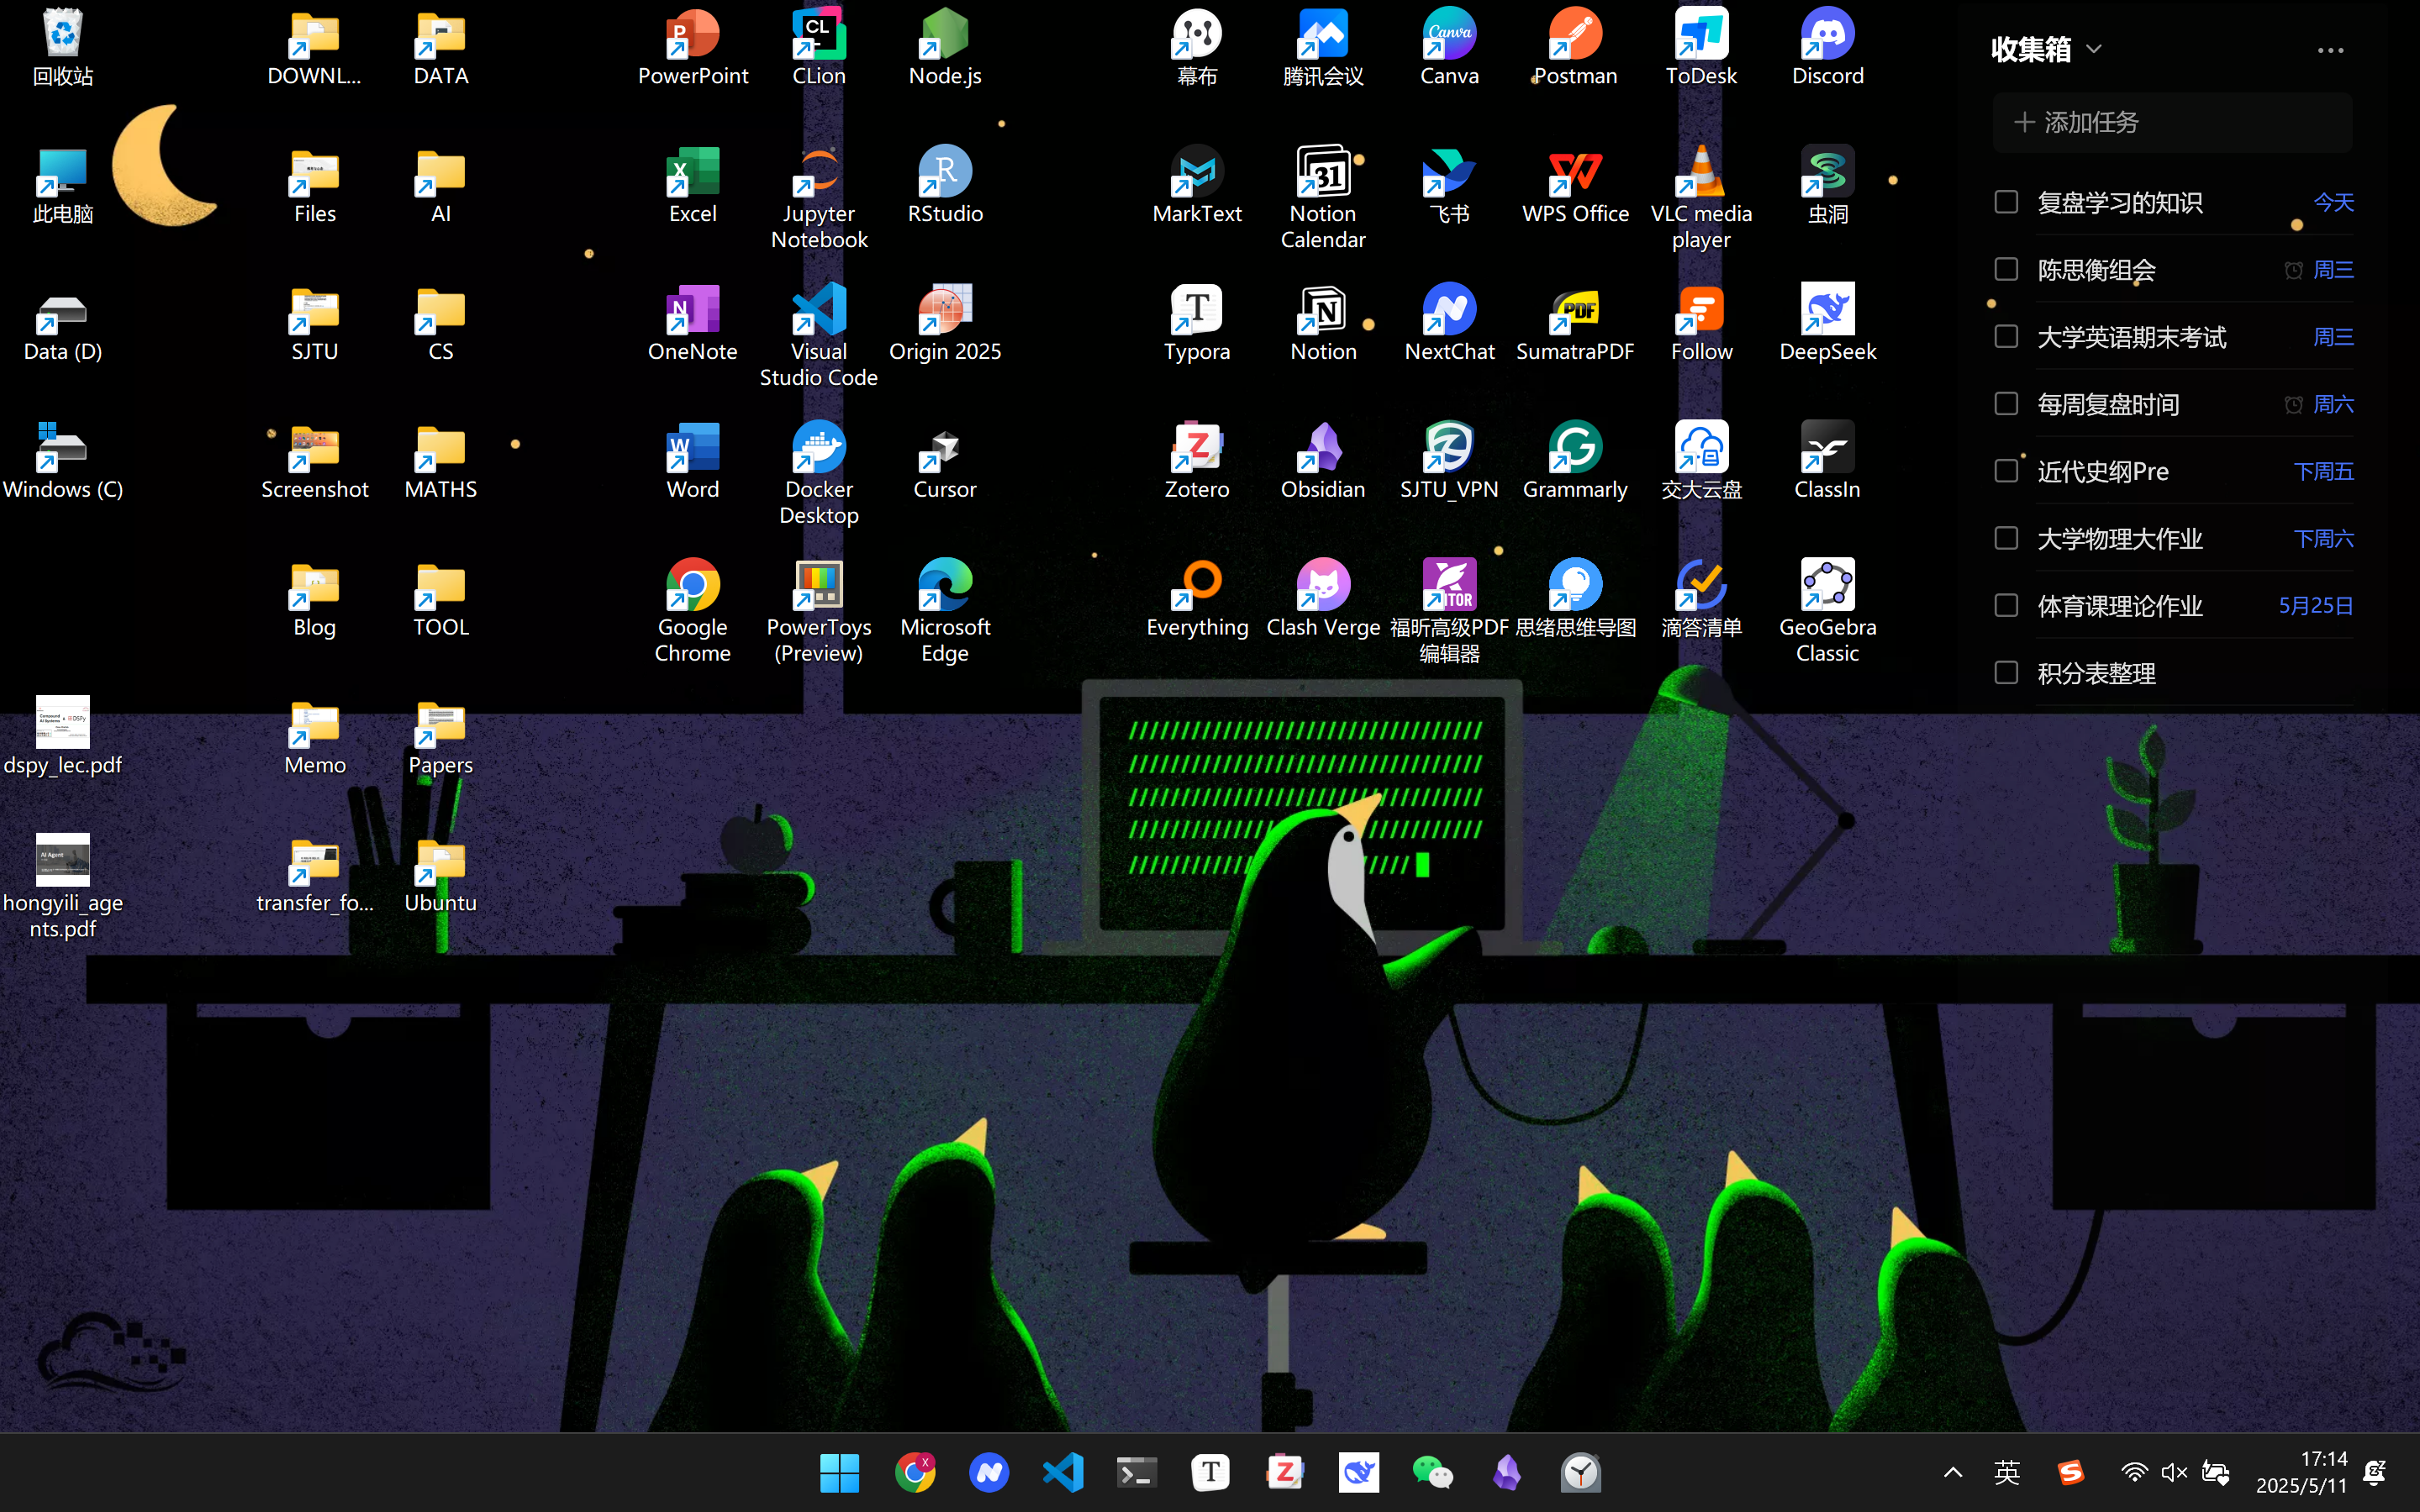Open the Ubuntu folder shortcut
The width and height of the screenshot is (2420, 1512).
[x=441, y=876]
